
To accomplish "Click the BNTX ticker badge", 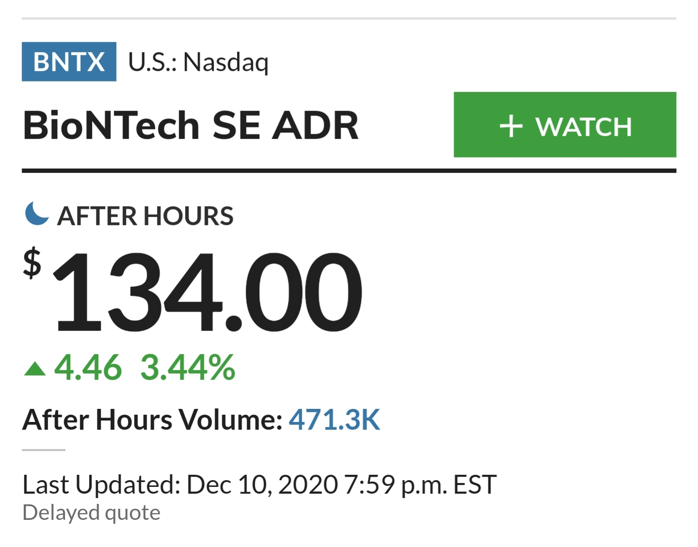I will [x=69, y=62].
